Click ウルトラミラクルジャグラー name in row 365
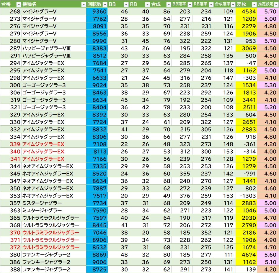Image resolution: width=279 pixels, height=273 pixels. [51, 218]
